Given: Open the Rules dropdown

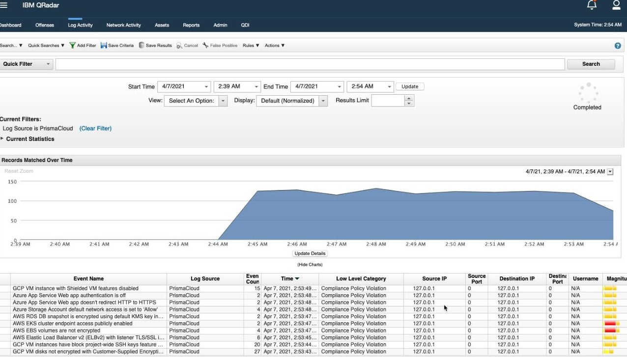Looking at the screenshot, I should point(250,45).
